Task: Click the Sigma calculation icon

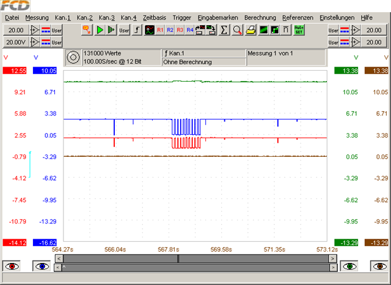Action: [224, 29]
